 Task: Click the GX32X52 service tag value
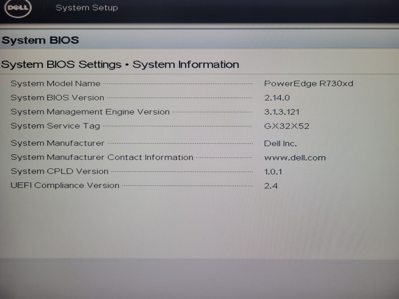287,126
